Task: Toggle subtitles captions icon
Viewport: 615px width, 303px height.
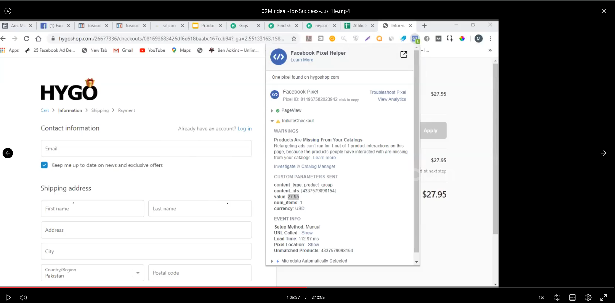Action: click(573, 297)
